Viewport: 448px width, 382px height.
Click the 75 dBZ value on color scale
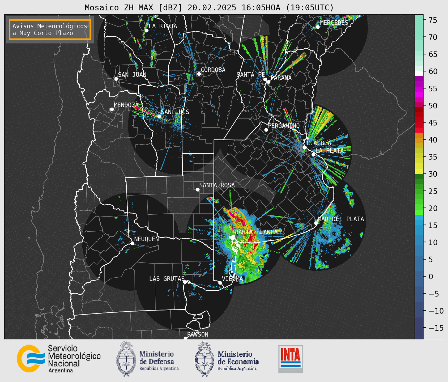432,20
